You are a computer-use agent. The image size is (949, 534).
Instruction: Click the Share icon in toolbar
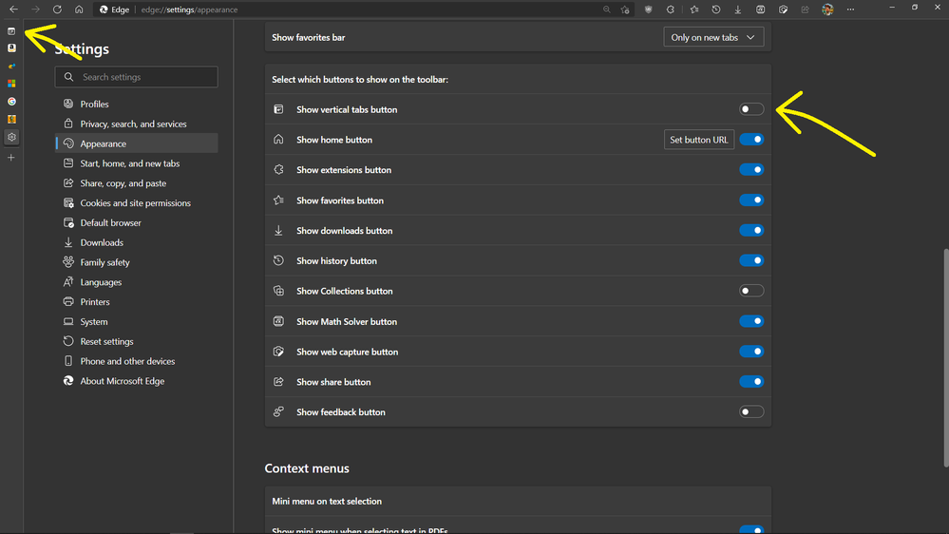click(805, 10)
